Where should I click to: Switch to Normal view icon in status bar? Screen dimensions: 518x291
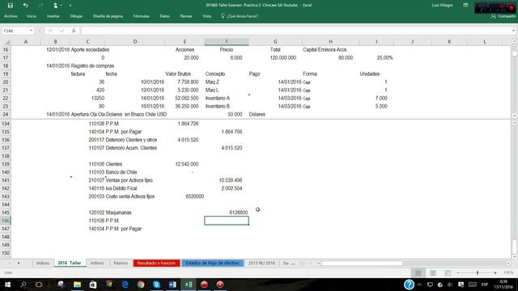click(x=418, y=273)
